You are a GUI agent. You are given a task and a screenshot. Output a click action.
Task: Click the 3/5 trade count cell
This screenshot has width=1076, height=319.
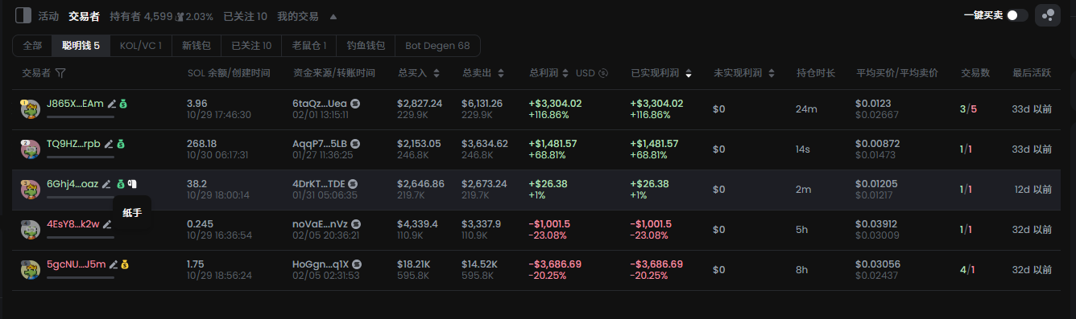point(968,109)
